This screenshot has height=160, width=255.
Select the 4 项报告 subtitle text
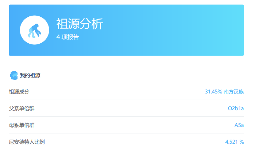coord(67,37)
